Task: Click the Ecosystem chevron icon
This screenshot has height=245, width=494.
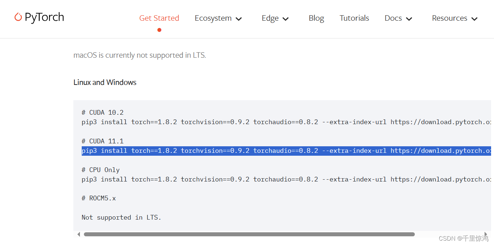Action: coord(239,19)
